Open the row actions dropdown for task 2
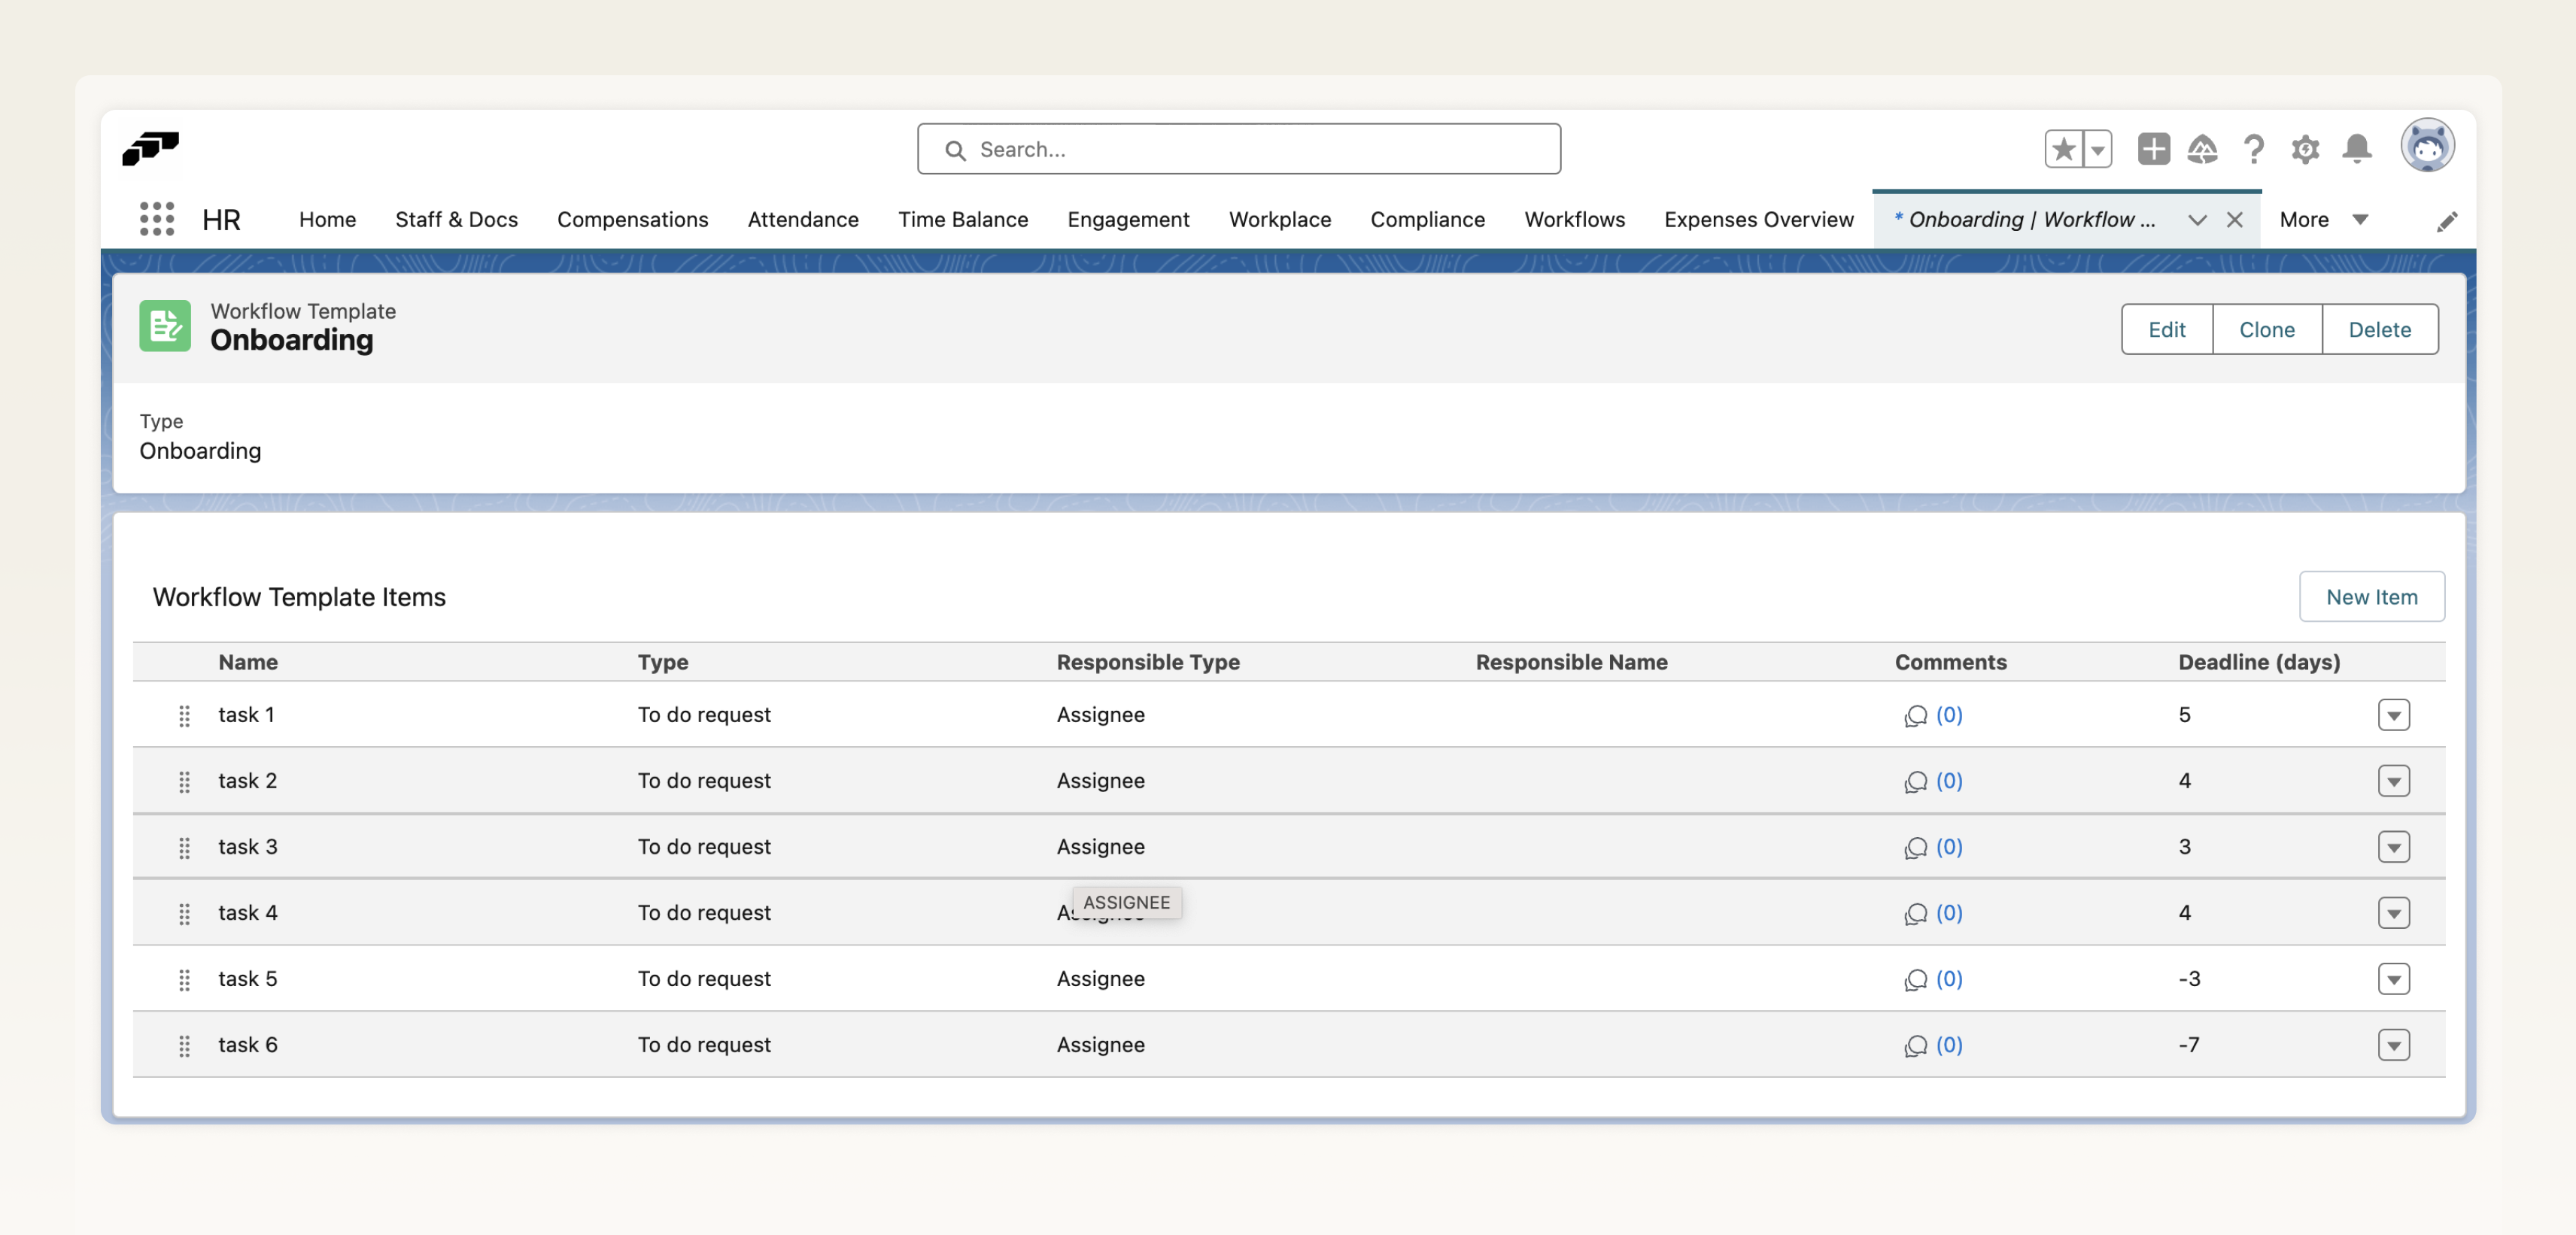 tap(2393, 781)
